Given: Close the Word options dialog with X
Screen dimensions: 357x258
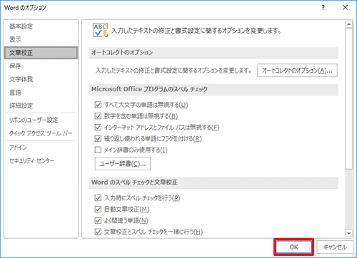Looking at the screenshot, I should pyautogui.click(x=345, y=8).
